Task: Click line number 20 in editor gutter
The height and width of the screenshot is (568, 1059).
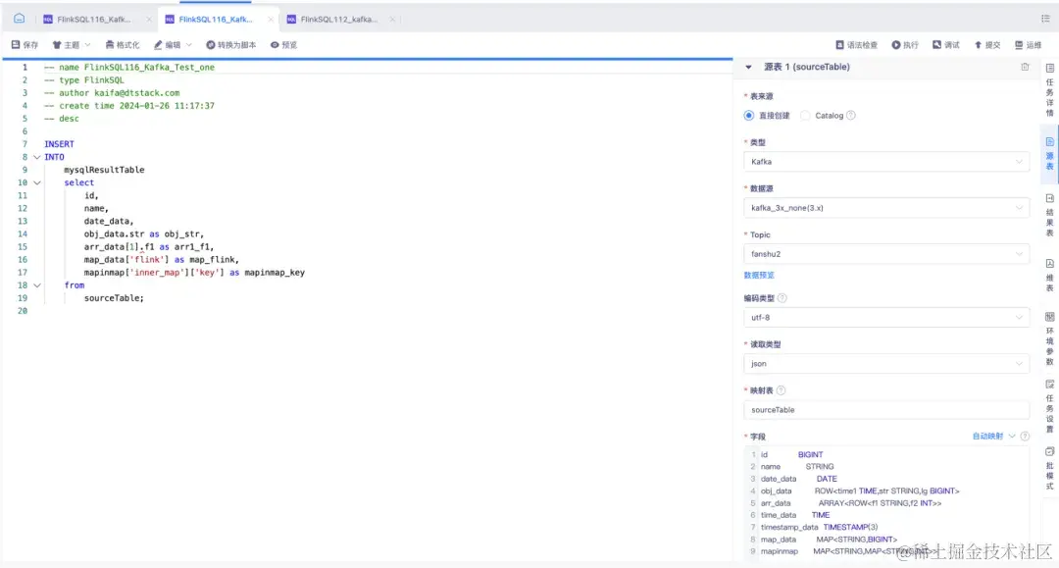Action: [23, 311]
